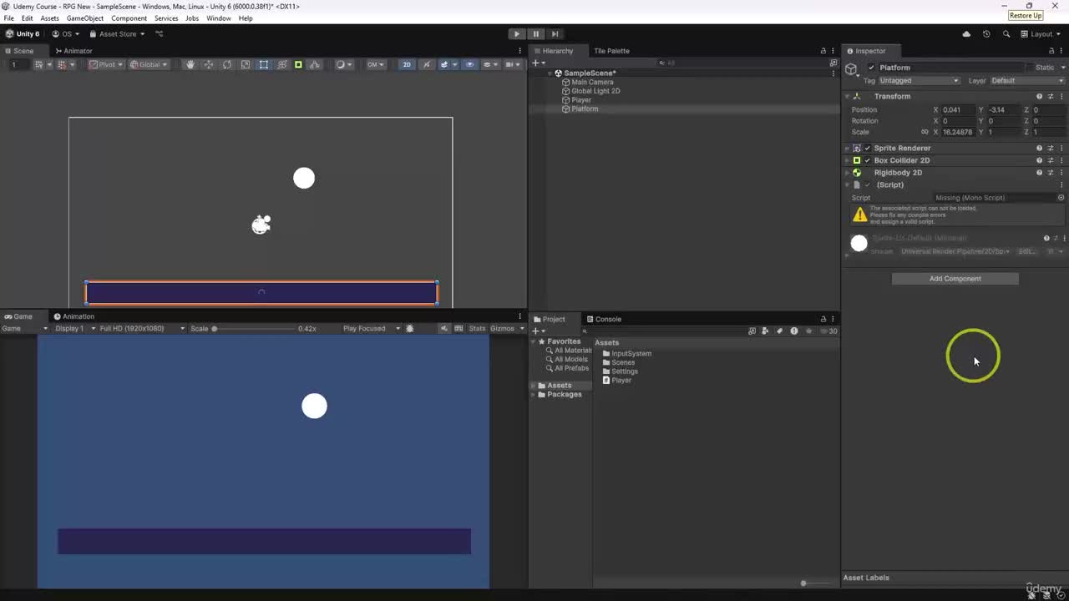This screenshot has height=601, width=1069.
Task: Open the Play Focused dropdown
Action: coord(372,329)
